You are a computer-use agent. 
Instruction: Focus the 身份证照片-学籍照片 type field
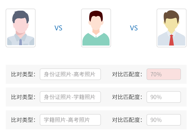(x=70, y=97)
